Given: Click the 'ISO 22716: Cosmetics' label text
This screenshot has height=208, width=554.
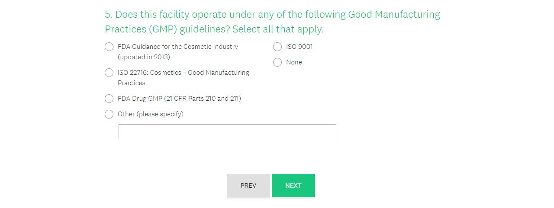Looking at the screenshot, I should [149, 73].
